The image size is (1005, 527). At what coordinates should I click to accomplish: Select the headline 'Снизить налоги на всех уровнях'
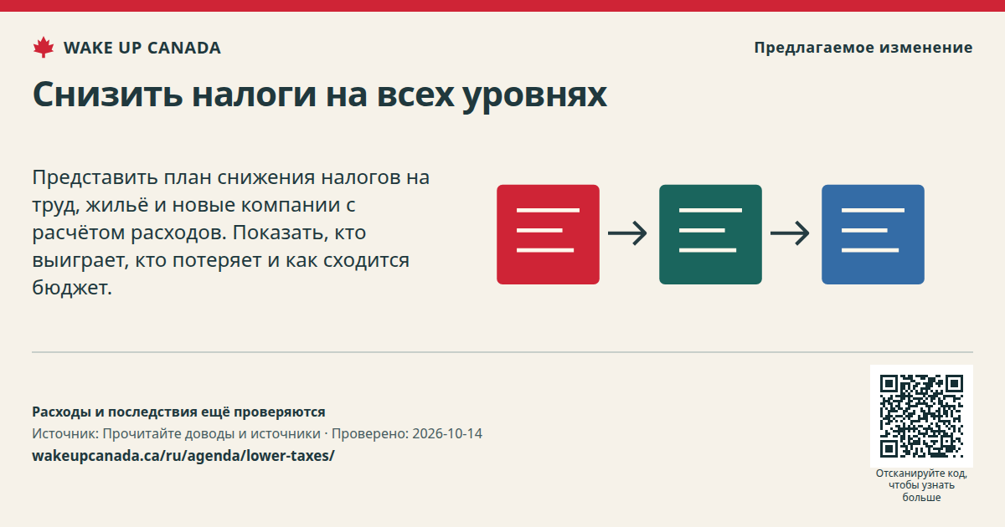pos(319,95)
